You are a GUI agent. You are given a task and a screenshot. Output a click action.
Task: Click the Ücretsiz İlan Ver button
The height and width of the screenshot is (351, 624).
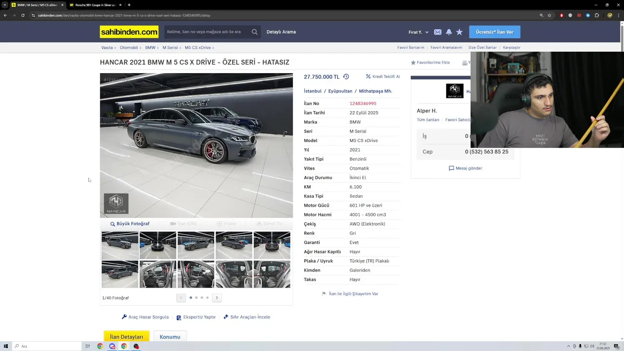(x=494, y=32)
